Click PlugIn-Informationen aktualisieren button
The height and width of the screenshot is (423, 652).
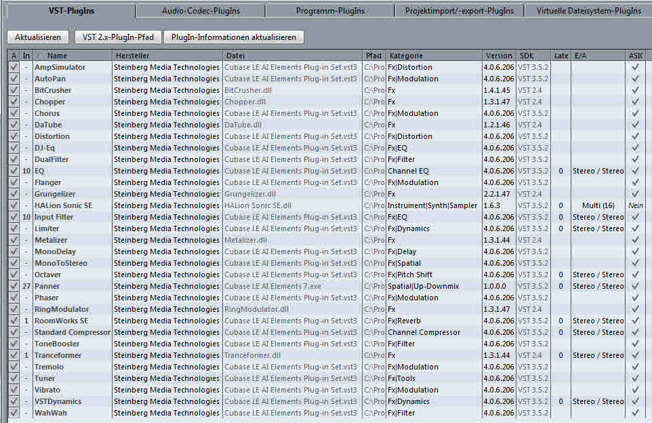tap(234, 37)
